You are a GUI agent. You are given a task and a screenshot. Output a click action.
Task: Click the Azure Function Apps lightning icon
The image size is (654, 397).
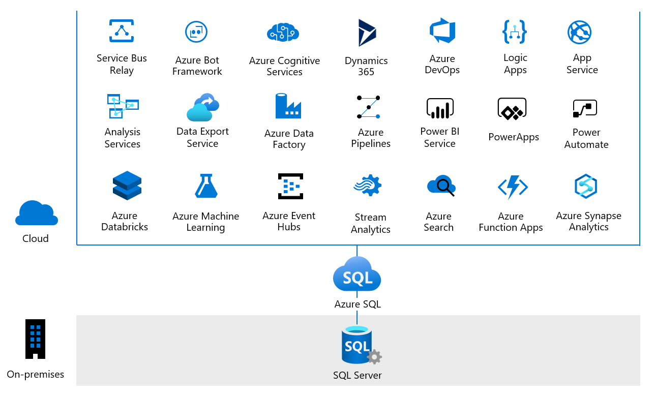pos(513,187)
